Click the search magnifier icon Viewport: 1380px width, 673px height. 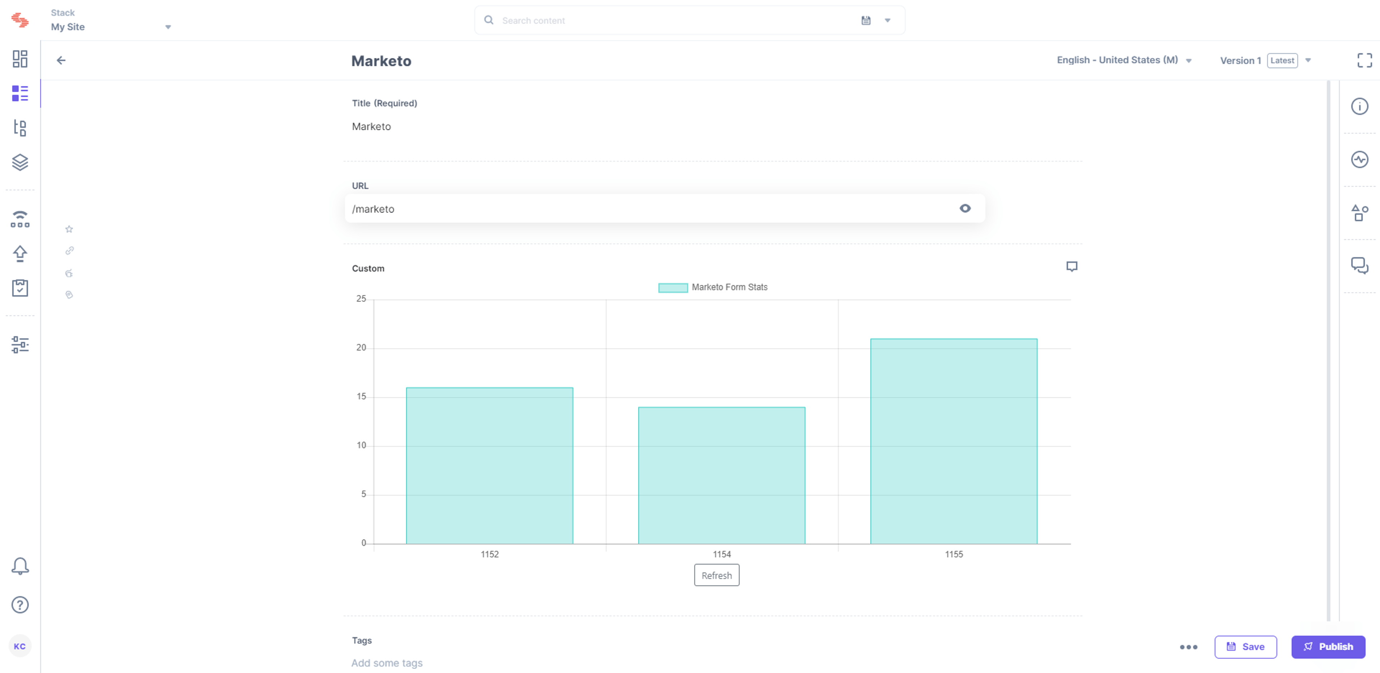489,20
